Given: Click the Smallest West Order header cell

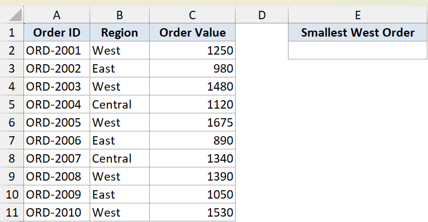Looking at the screenshot, I should tap(358, 32).
